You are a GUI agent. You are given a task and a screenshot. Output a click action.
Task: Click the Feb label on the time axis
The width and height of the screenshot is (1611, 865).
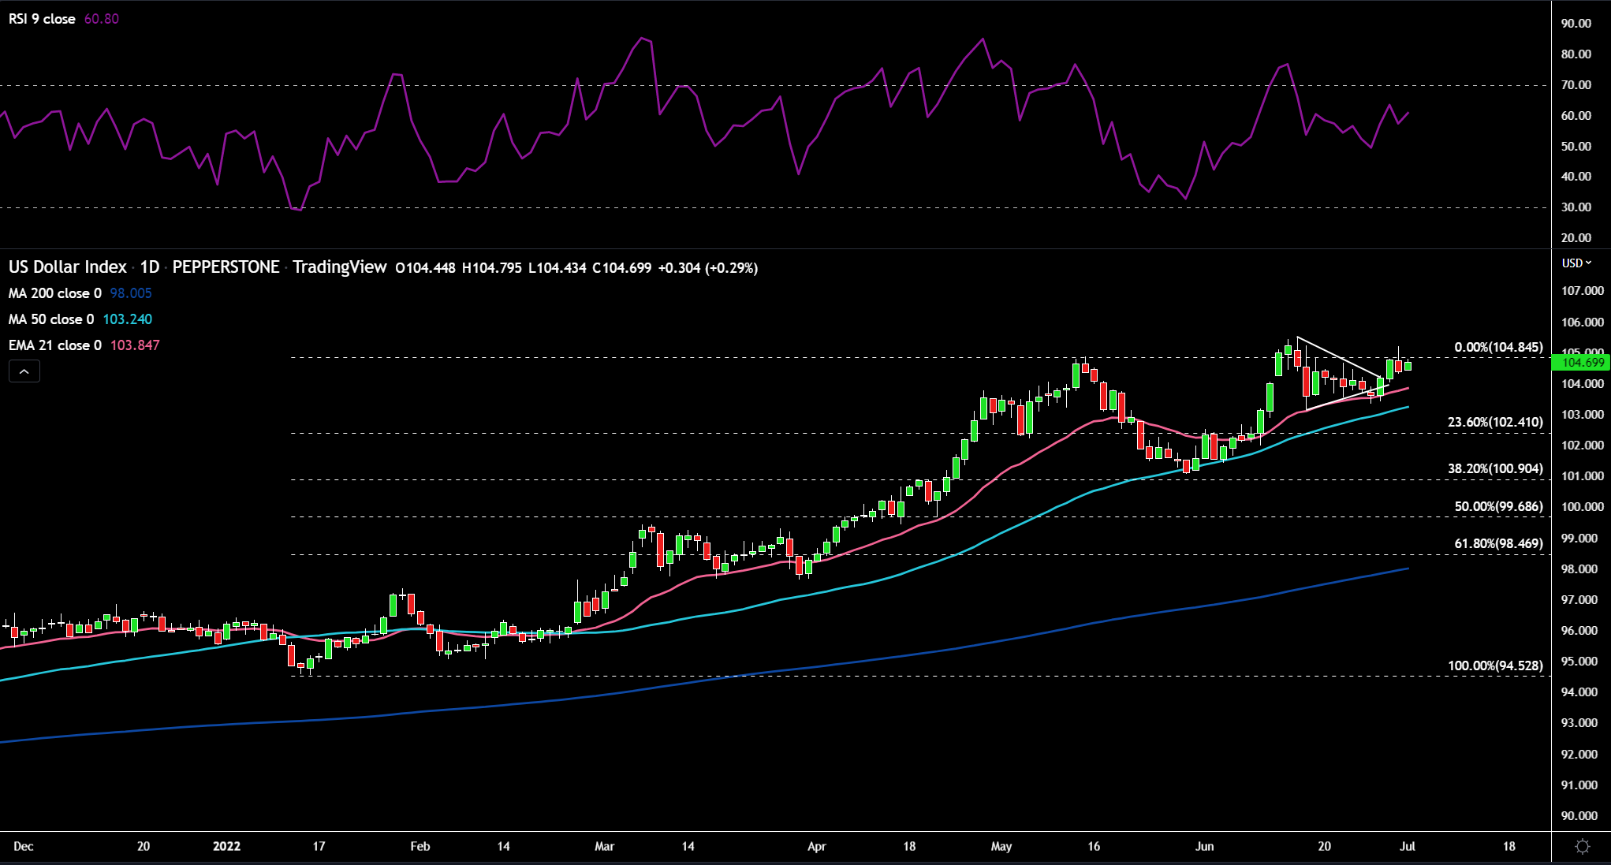coord(420,846)
